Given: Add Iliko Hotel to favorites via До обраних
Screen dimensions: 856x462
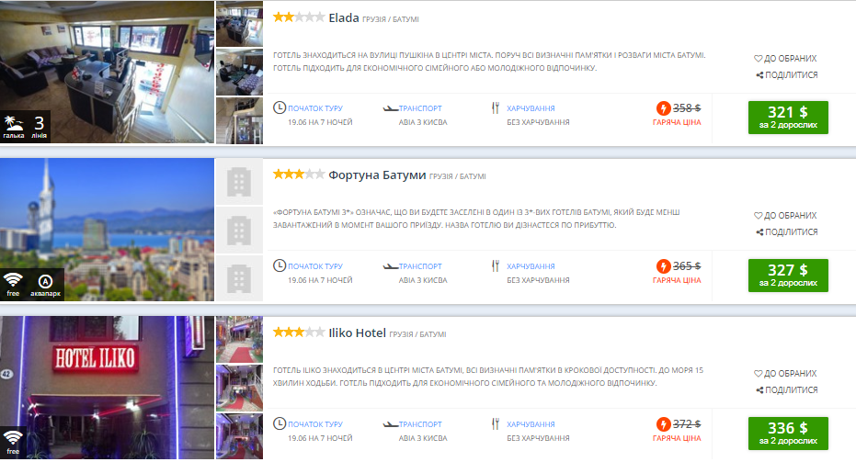Looking at the screenshot, I should point(785,374).
